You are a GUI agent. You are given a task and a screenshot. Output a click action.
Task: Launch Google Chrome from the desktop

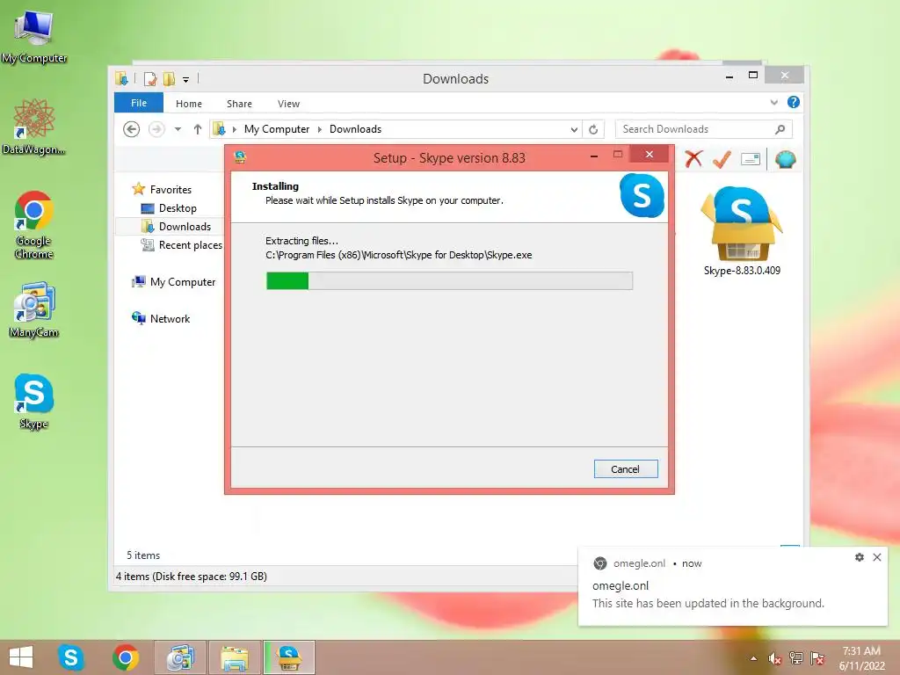[34, 224]
